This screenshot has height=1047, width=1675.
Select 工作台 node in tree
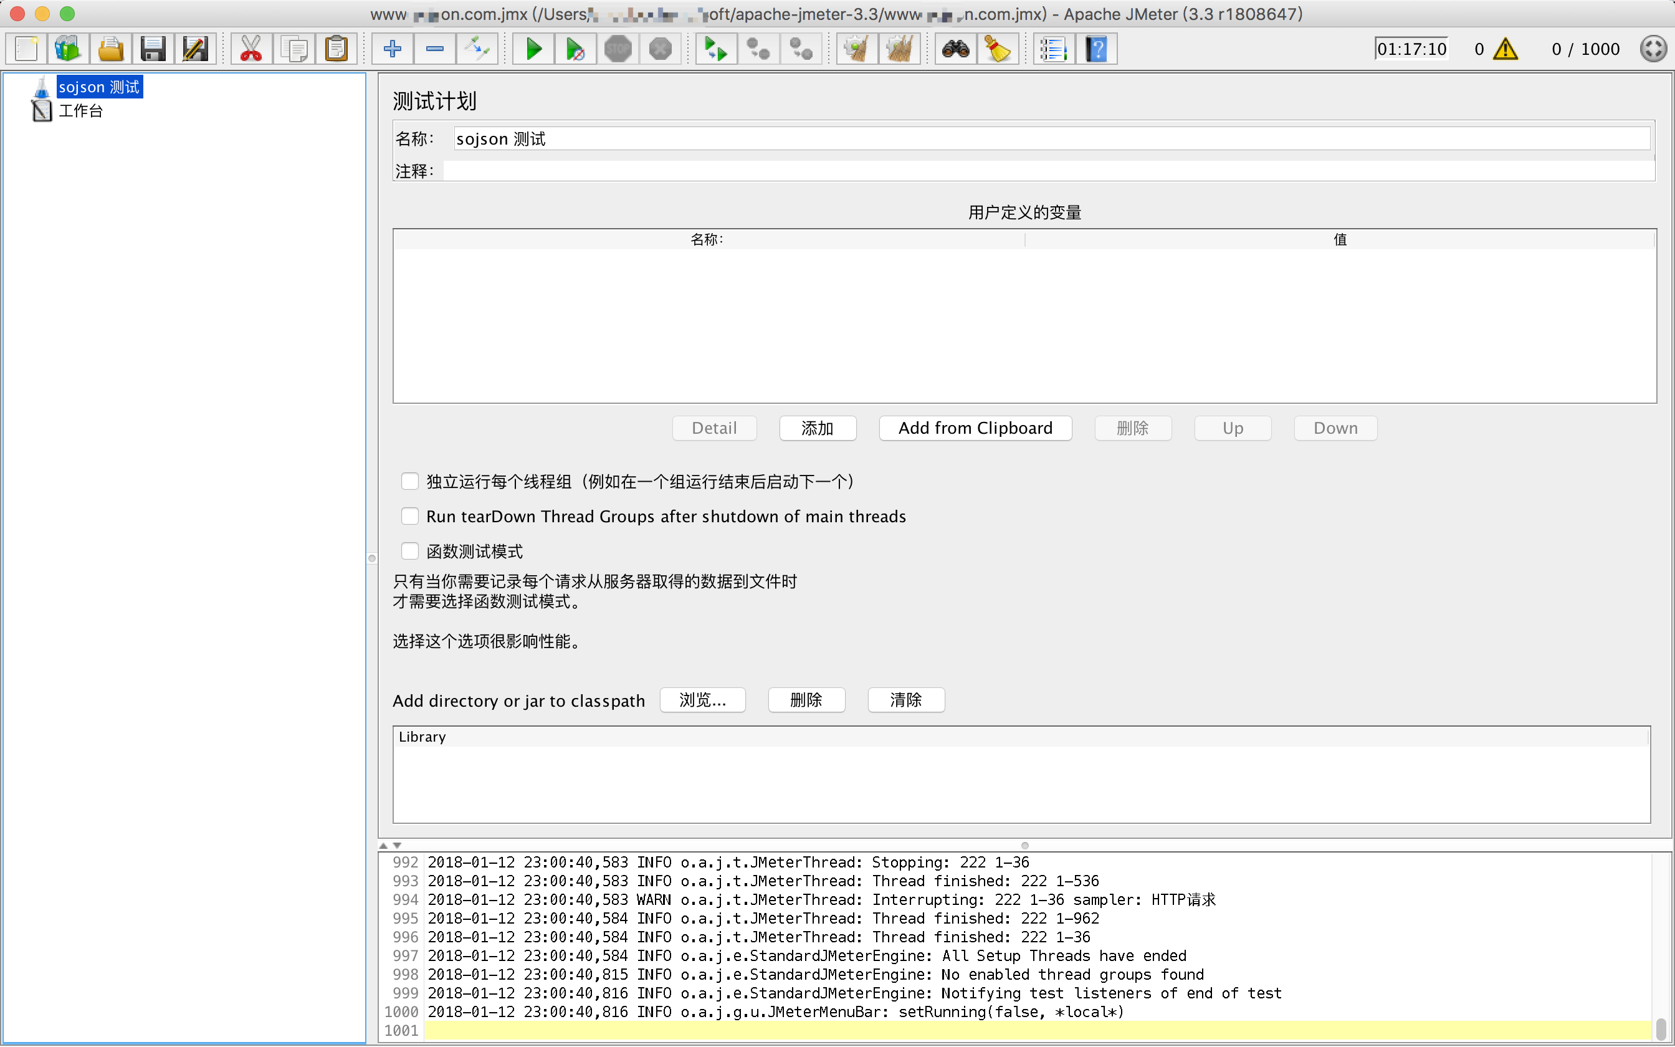tap(80, 111)
